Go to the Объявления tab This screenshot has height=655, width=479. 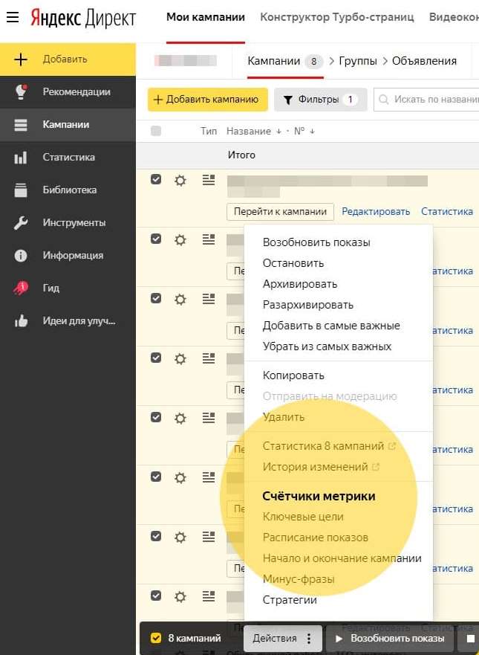pos(424,61)
